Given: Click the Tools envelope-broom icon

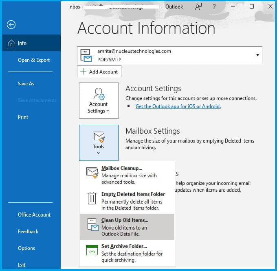Looking at the screenshot, I should (99, 137).
